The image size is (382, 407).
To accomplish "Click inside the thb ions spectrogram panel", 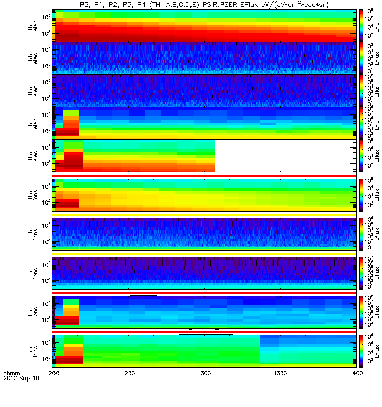I will click(x=204, y=234).
